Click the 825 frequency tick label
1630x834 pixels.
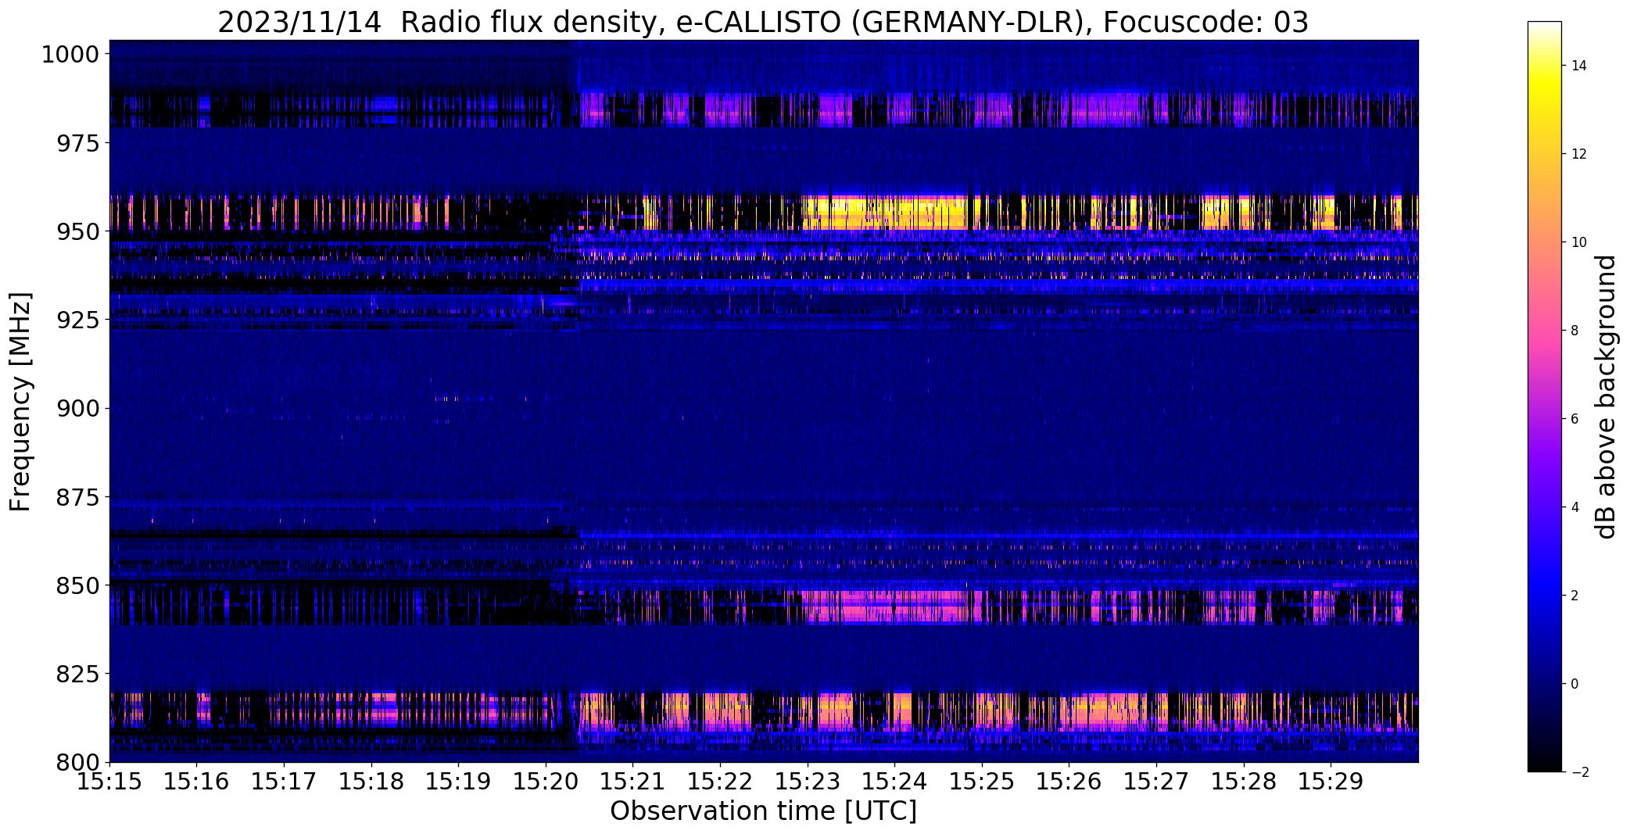(x=78, y=674)
